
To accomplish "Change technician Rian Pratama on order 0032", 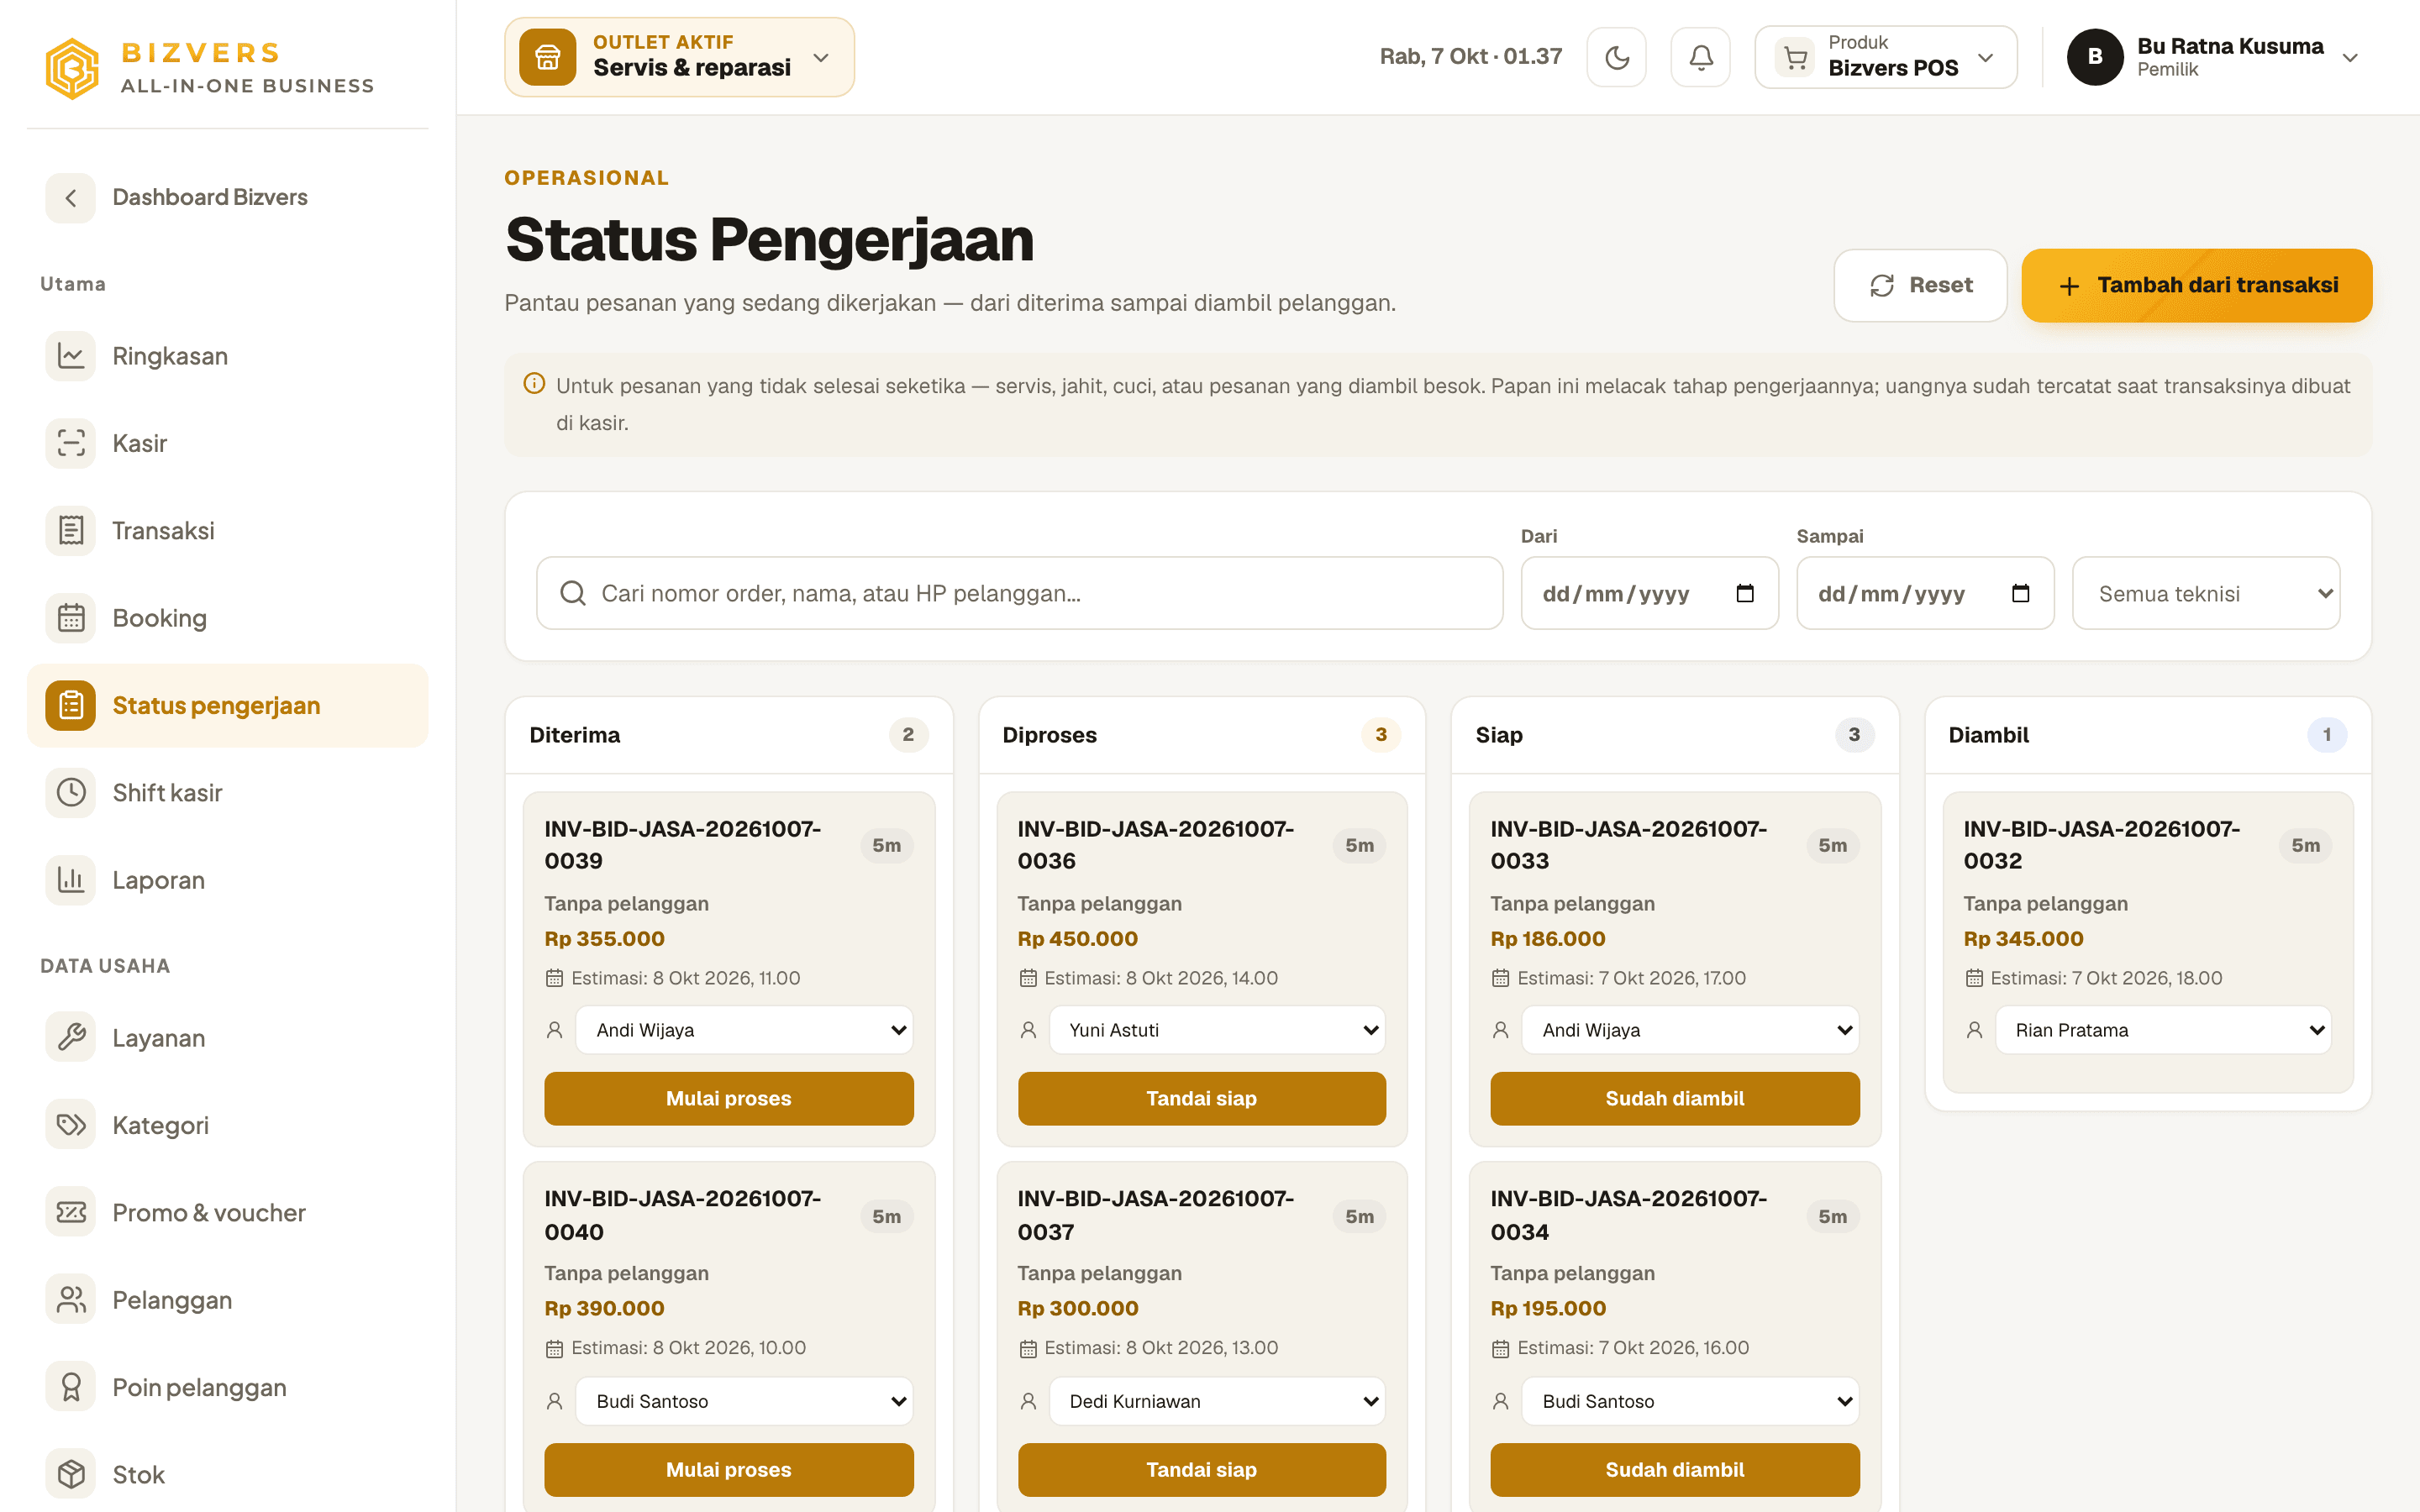I will coord(2163,1030).
